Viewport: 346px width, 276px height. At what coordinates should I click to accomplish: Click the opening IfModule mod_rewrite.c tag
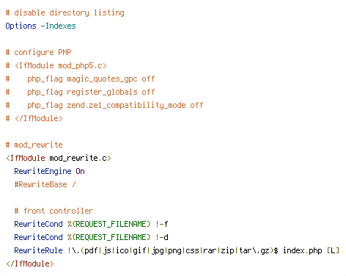[x=59, y=158]
